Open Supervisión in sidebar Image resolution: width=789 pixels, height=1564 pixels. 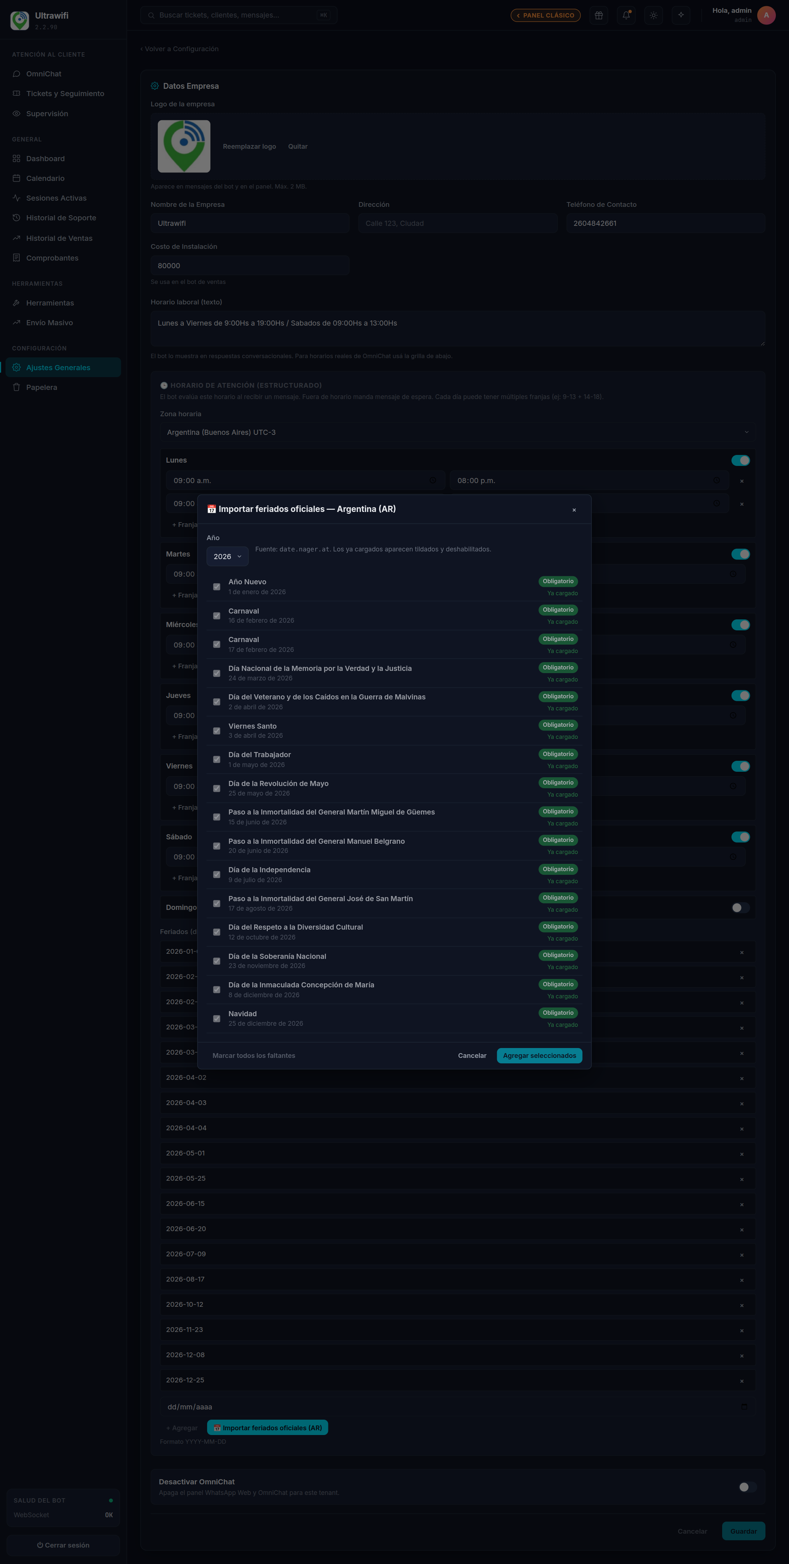tap(63, 114)
